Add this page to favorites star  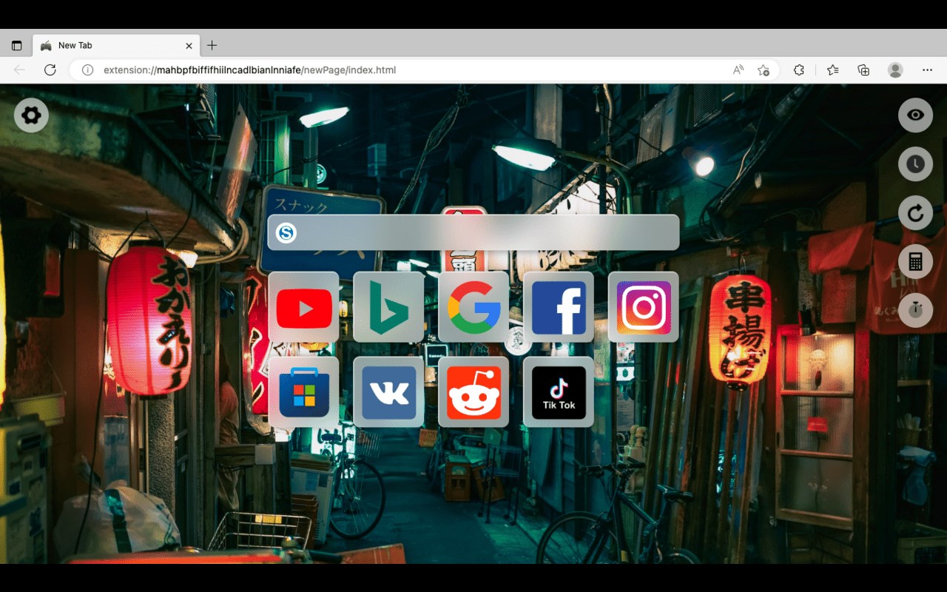[764, 70]
